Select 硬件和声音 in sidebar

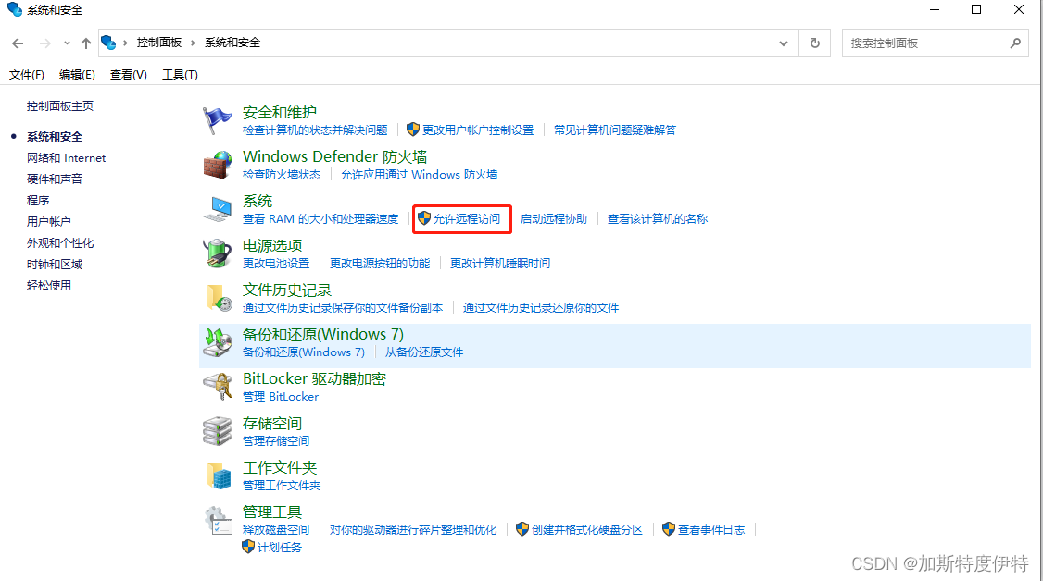(55, 179)
